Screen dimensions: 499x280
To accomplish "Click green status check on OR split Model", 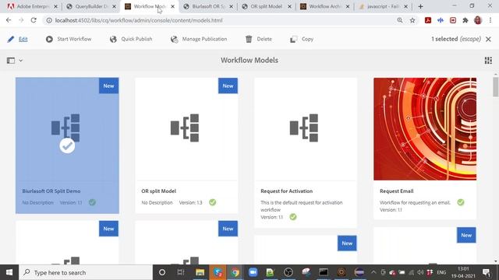I will [x=213, y=202].
